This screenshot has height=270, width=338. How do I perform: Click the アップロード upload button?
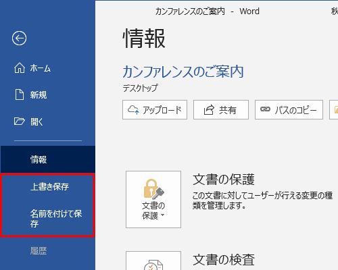click(155, 110)
